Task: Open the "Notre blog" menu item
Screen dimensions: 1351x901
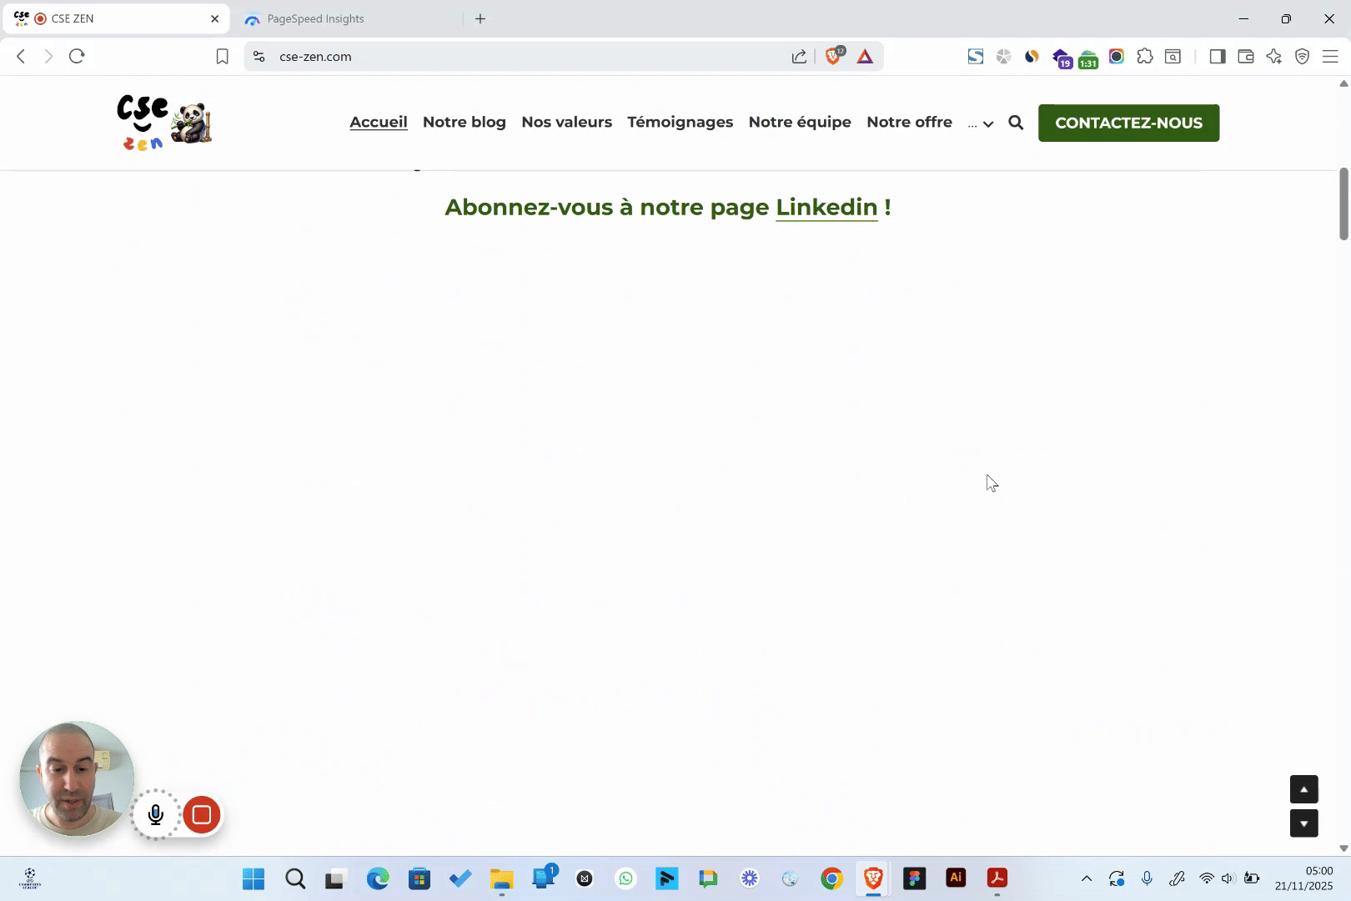Action: [x=465, y=122]
